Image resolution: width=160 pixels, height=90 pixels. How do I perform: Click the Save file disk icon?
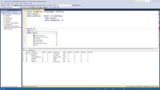point(15,5)
